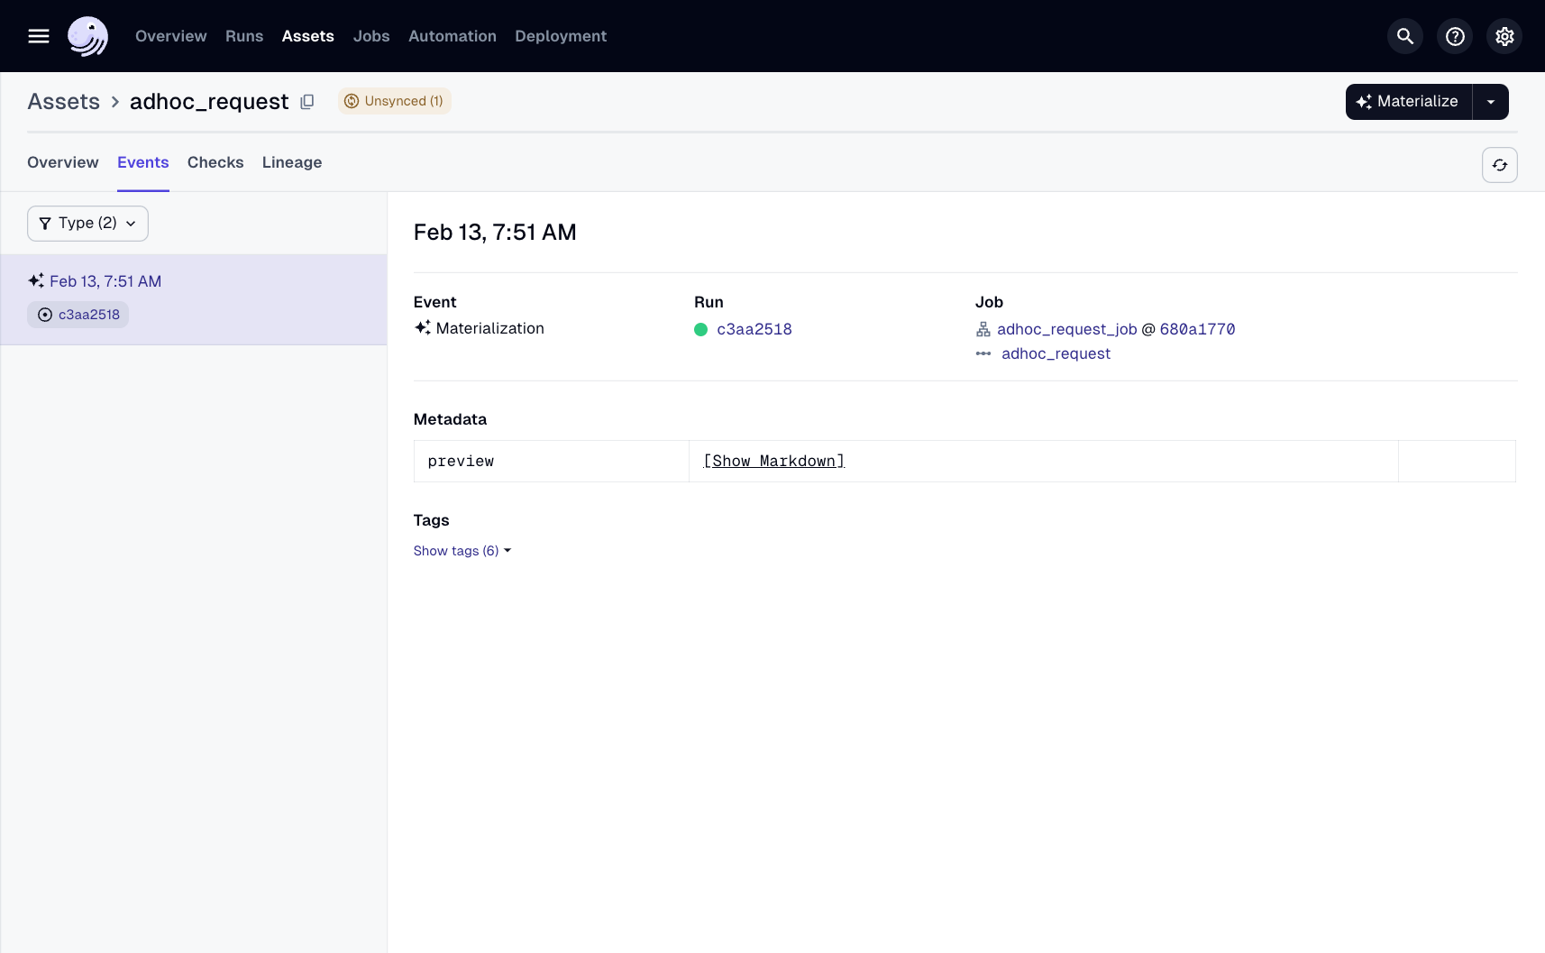The height and width of the screenshot is (953, 1545).
Task: Open the help menu
Action: (1454, 36)
